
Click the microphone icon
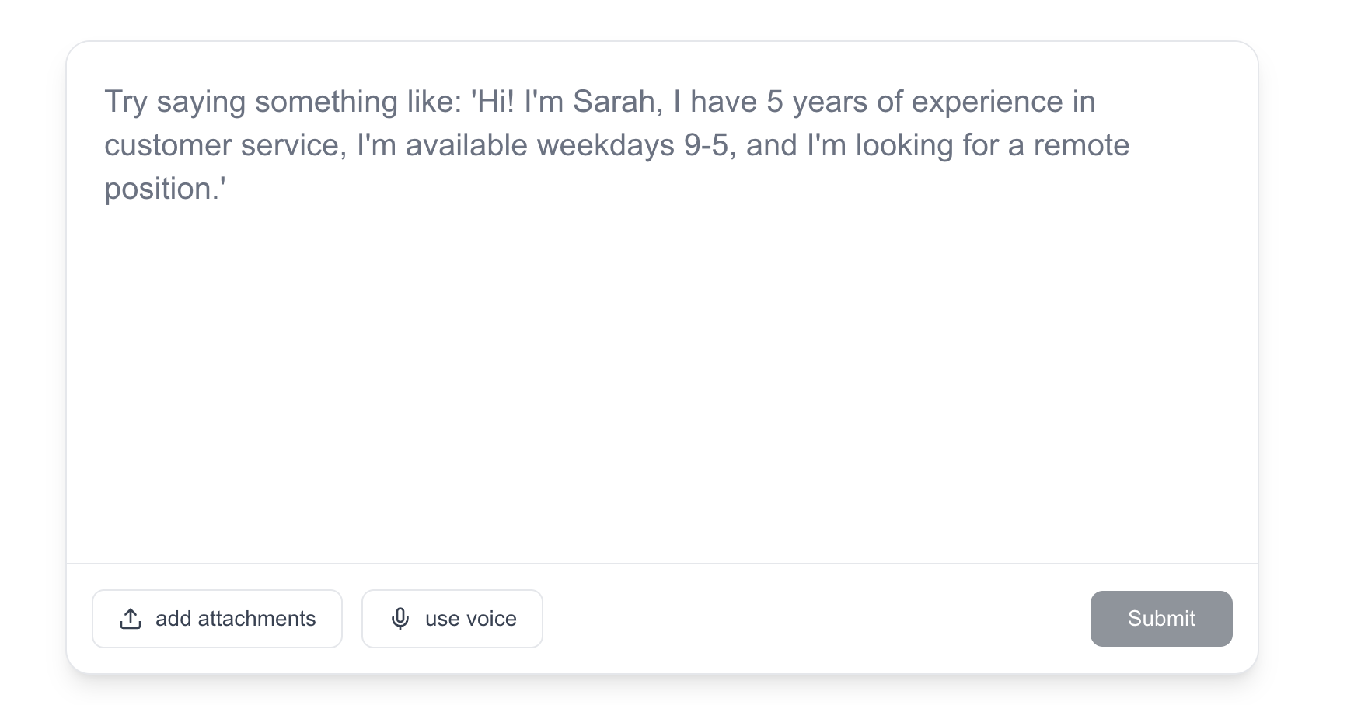tap(400, 619)
